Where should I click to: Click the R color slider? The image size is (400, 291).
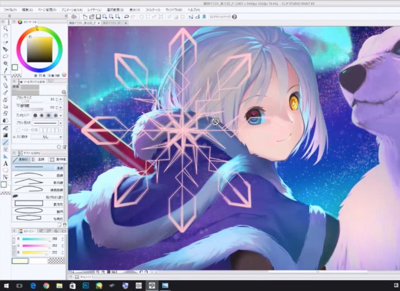pos(36,239)
